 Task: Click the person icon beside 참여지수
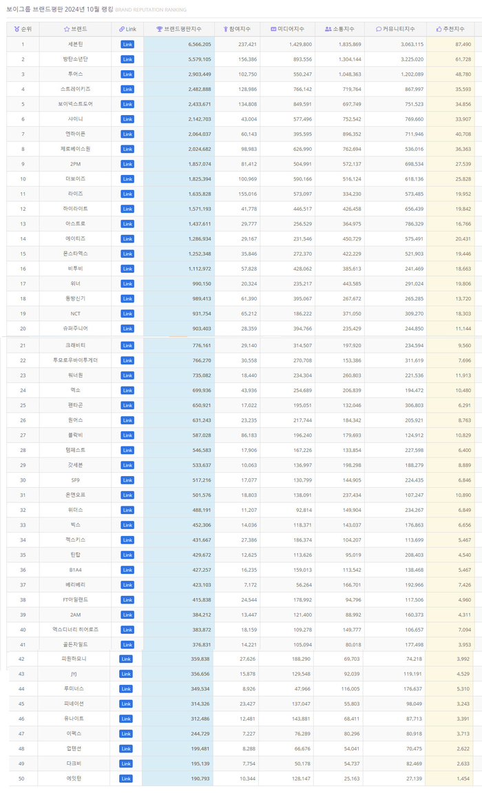(225, 30)
